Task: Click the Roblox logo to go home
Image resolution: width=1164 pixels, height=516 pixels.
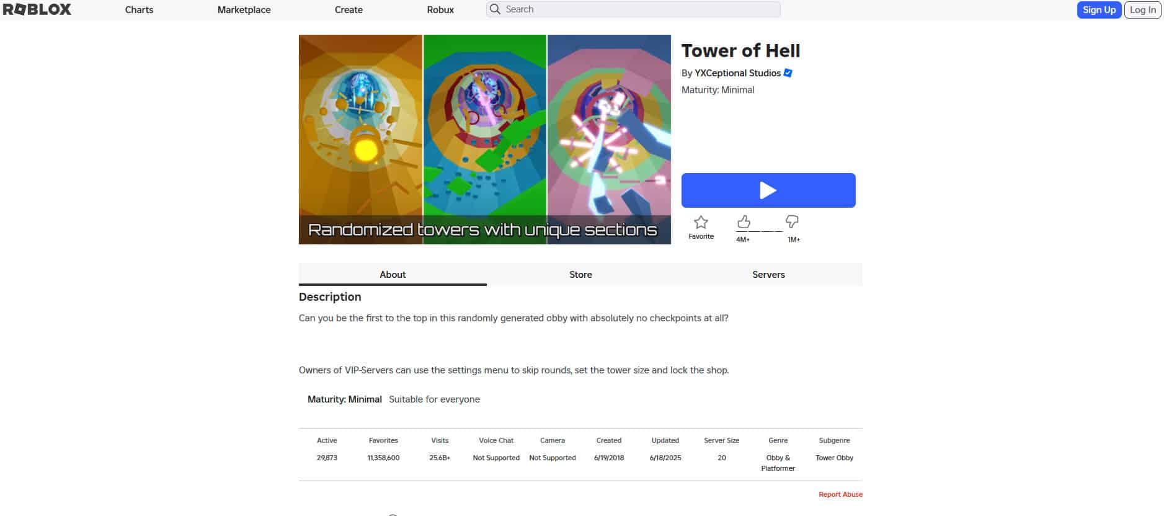Action: [37, 9]
